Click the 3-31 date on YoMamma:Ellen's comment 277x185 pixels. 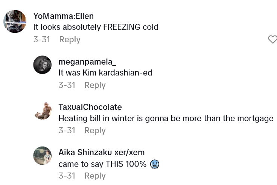coord(41,39)
